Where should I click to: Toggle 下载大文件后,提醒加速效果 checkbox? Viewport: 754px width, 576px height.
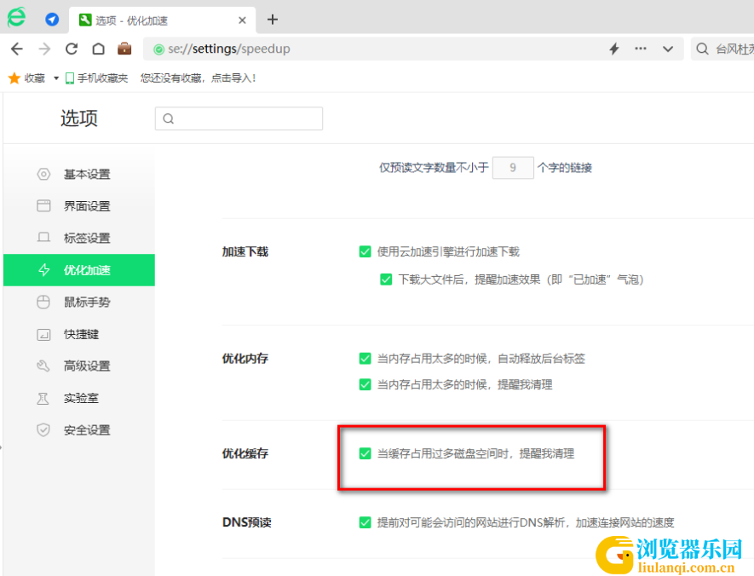point(386,279)
